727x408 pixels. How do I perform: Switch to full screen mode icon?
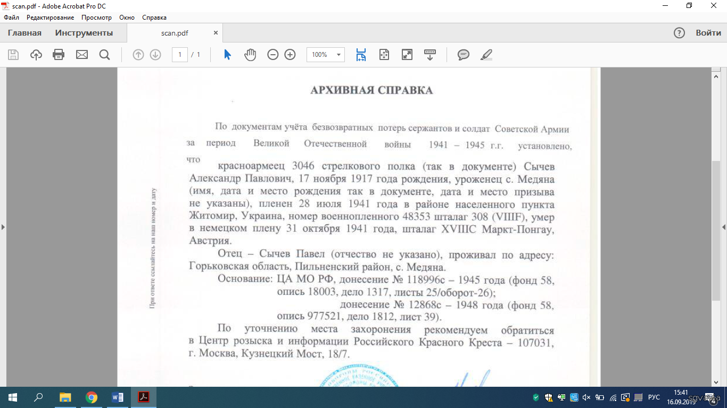click(x=407, y=55)
